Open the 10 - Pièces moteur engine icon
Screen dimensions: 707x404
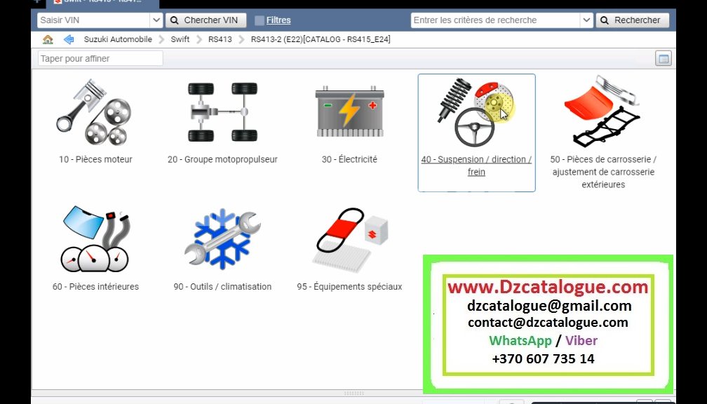94,112
